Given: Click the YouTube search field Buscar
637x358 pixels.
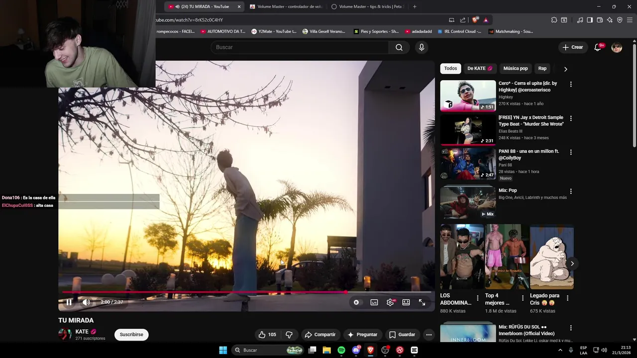Looking at the screenshot, I should pos(300,47).
